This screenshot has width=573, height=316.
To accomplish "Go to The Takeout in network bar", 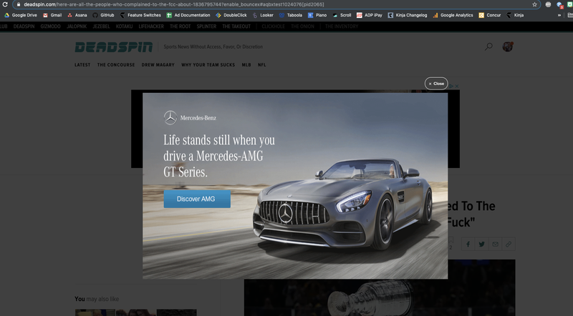I will click(236, 26).
